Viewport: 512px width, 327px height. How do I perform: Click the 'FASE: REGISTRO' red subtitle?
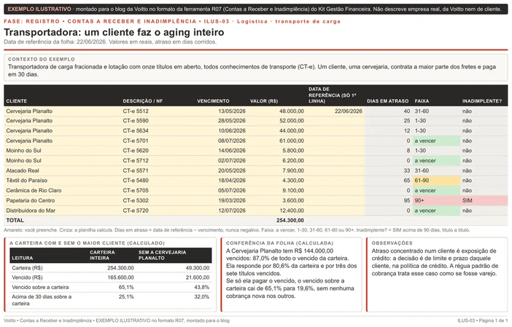[x=31, y=22]
